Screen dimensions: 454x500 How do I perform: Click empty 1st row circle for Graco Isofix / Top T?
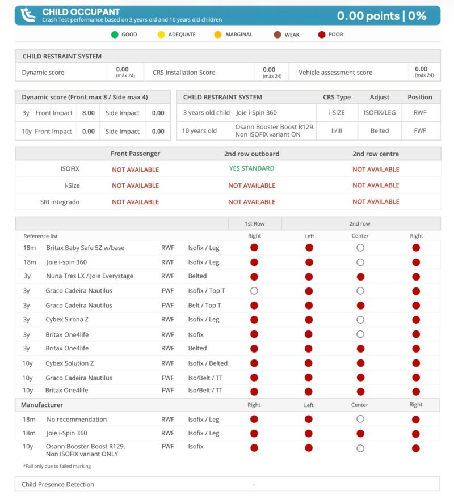254,291
